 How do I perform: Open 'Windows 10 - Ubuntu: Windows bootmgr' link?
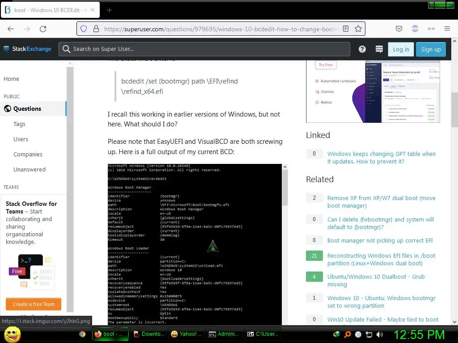tap(381, 302)
